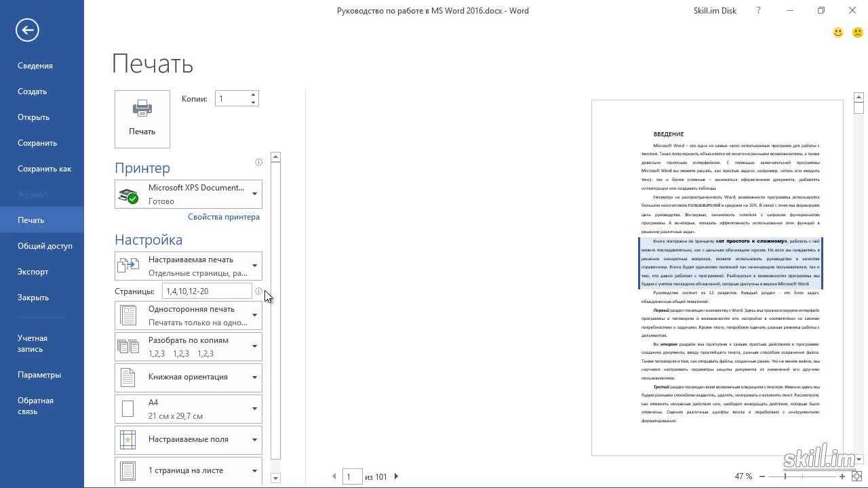Screen dimensions: 868x488
Task: Click the zoom slider handle
Action: (x=785, y=476)
